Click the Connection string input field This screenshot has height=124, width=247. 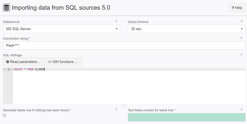click(124, 46)
